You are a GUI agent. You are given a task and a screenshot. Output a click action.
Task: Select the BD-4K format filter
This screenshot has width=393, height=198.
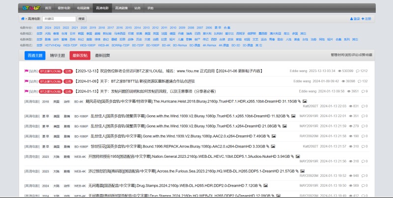pos(167,45)
